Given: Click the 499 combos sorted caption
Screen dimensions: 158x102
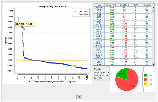Looking at the screenshot, I should point(52,82).
